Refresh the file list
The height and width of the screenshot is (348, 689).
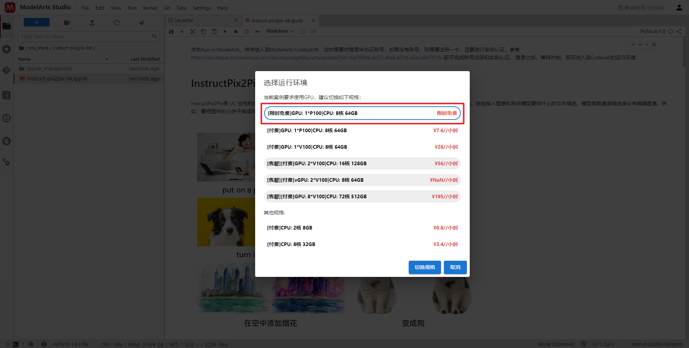[x=117, y=23]
